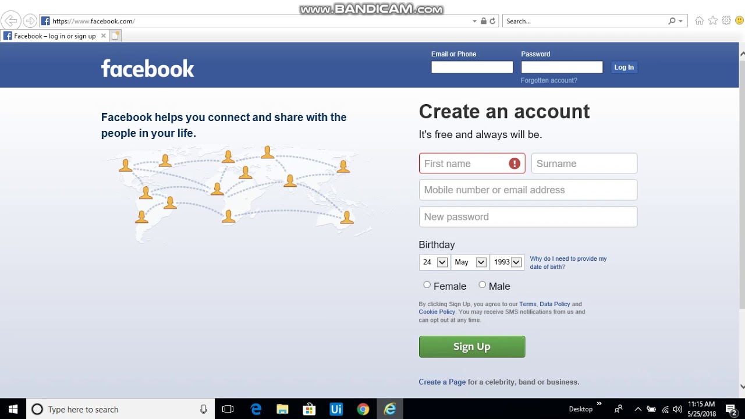Screen dimensions: 745x419
Task: Open Favorites with the star icon
Action: [713, 21]
